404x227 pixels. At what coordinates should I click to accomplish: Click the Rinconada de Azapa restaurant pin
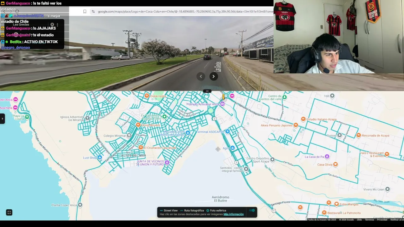[359, 135]
